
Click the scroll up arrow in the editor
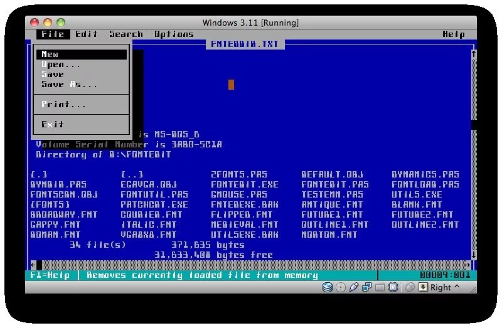coord(474,54)
